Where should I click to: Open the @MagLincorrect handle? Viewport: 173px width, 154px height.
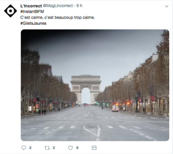(58, 6)
